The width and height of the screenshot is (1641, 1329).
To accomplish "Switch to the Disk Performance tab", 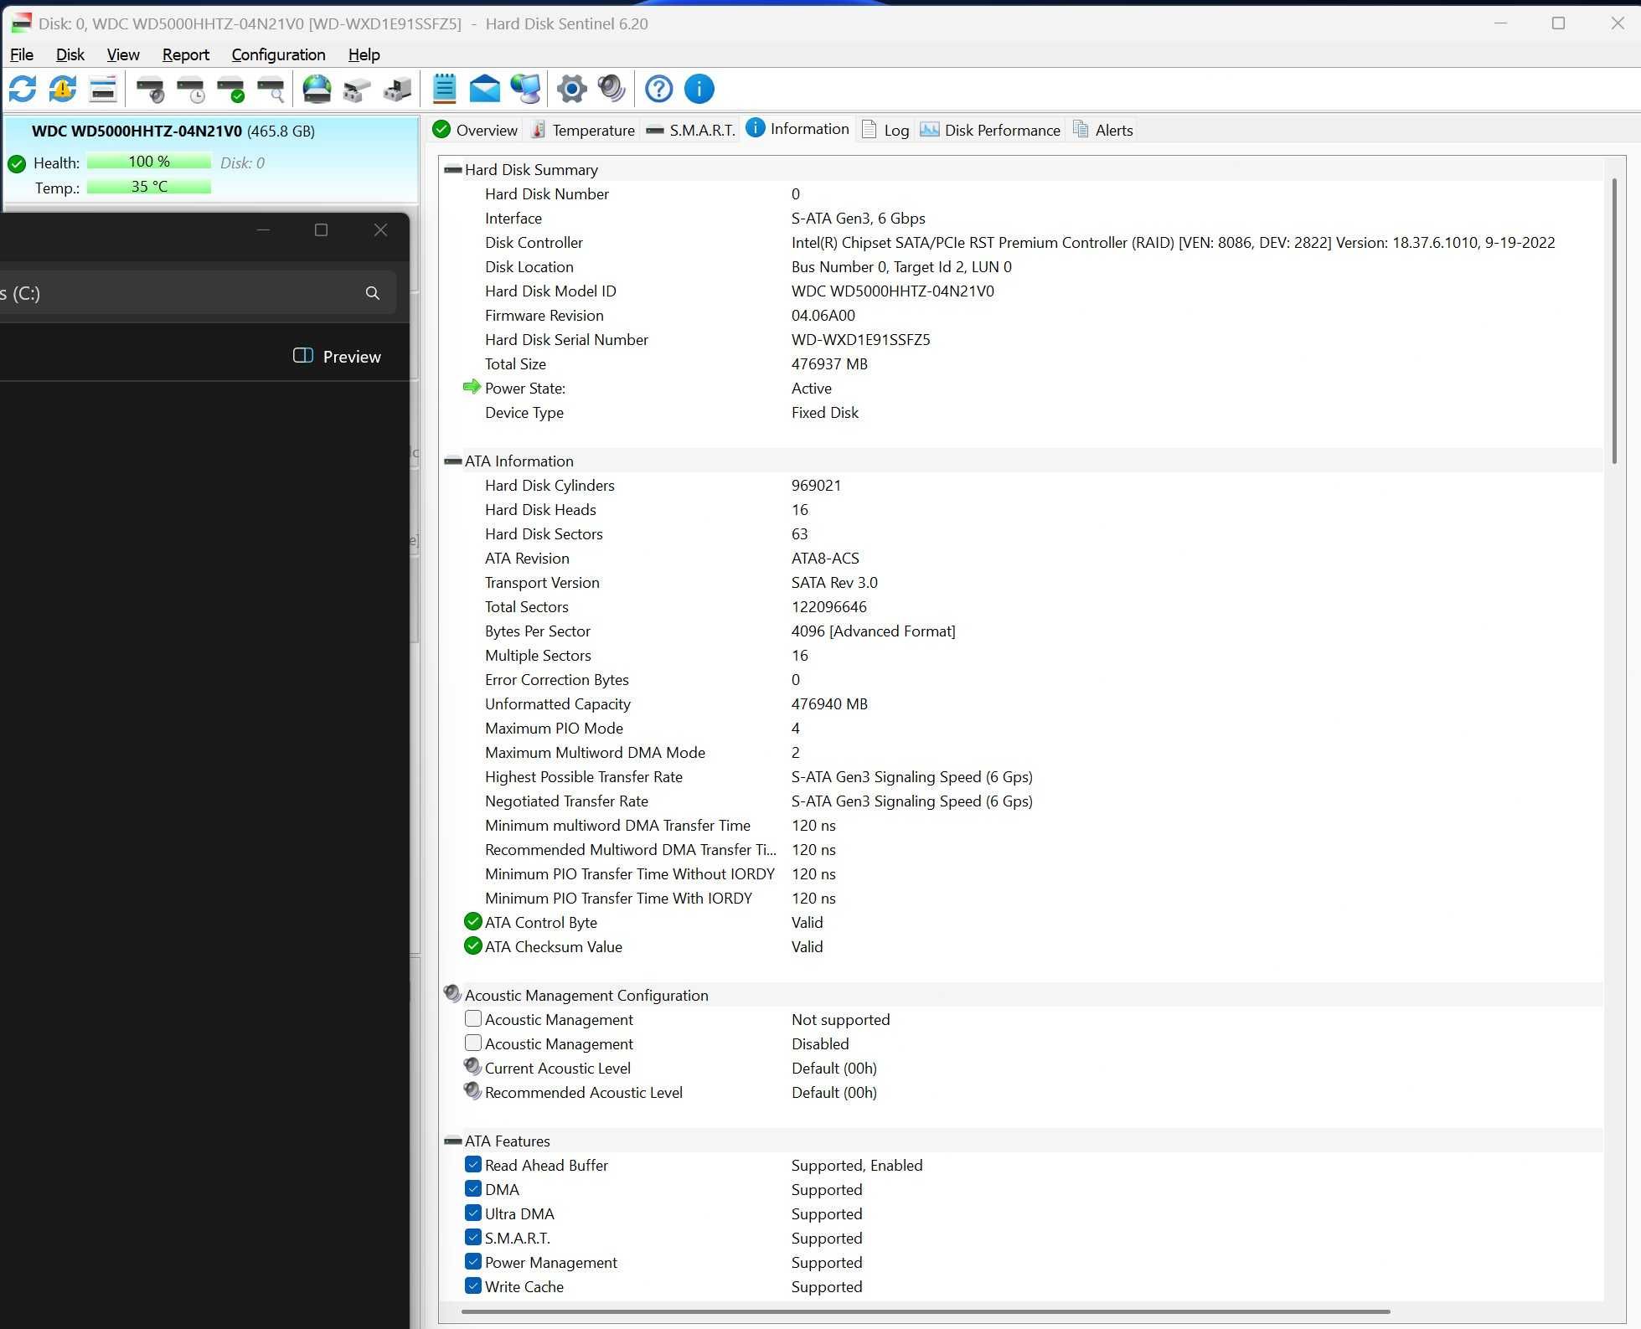I will pos(990,130).
